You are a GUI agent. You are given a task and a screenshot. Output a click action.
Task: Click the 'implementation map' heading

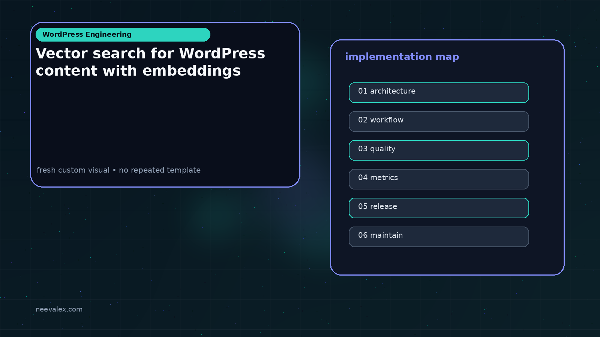402,57
